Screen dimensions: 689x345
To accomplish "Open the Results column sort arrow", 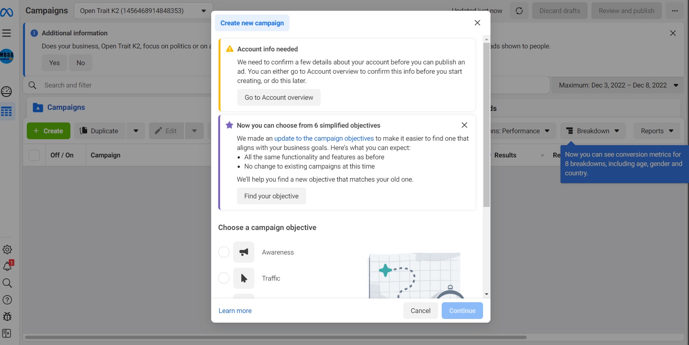I will pos(542,156).
